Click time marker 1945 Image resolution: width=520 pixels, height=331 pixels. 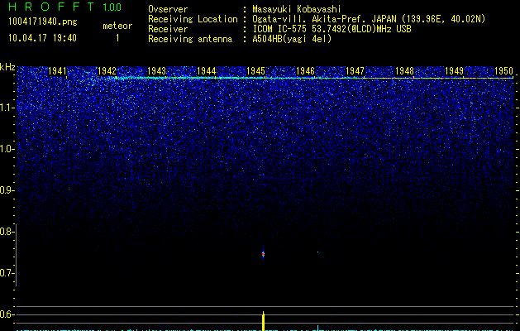tap(256, 71)
